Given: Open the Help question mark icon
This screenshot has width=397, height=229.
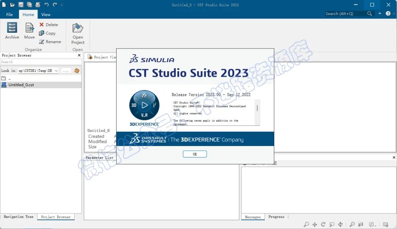Looking at the screenshot, I should [x=388, y=14].
